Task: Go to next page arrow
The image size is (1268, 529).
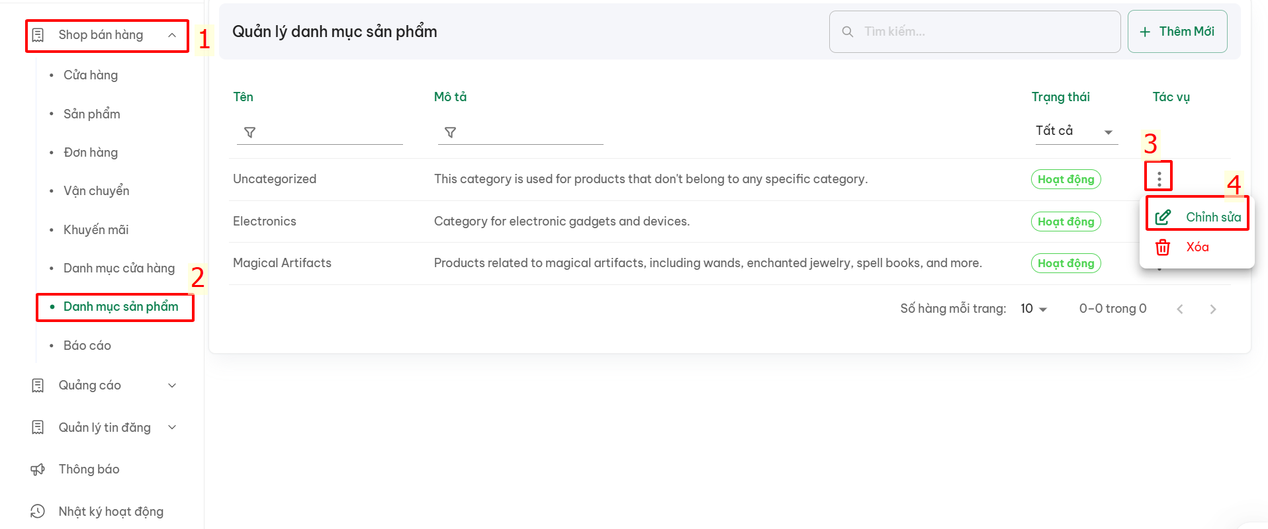Action: coord(1212,309)
